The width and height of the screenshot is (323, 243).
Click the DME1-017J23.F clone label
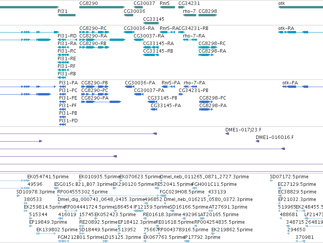click(243, 130)
